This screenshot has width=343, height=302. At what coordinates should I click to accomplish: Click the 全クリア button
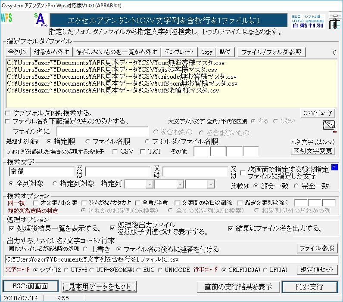pos(18,52)
